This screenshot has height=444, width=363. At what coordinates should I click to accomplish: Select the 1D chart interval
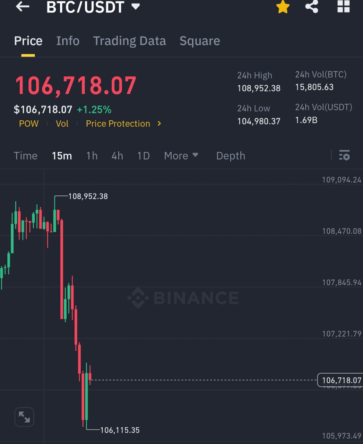click(x=144, y=156)
